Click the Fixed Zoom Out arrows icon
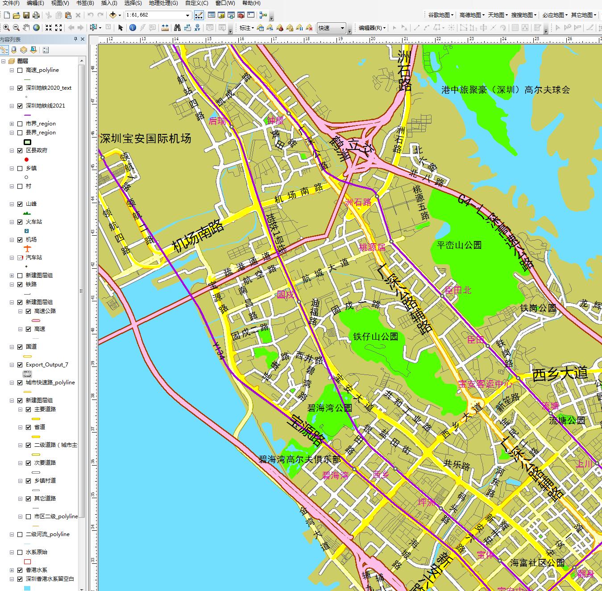The image size is (602, 591). point(58,28)
